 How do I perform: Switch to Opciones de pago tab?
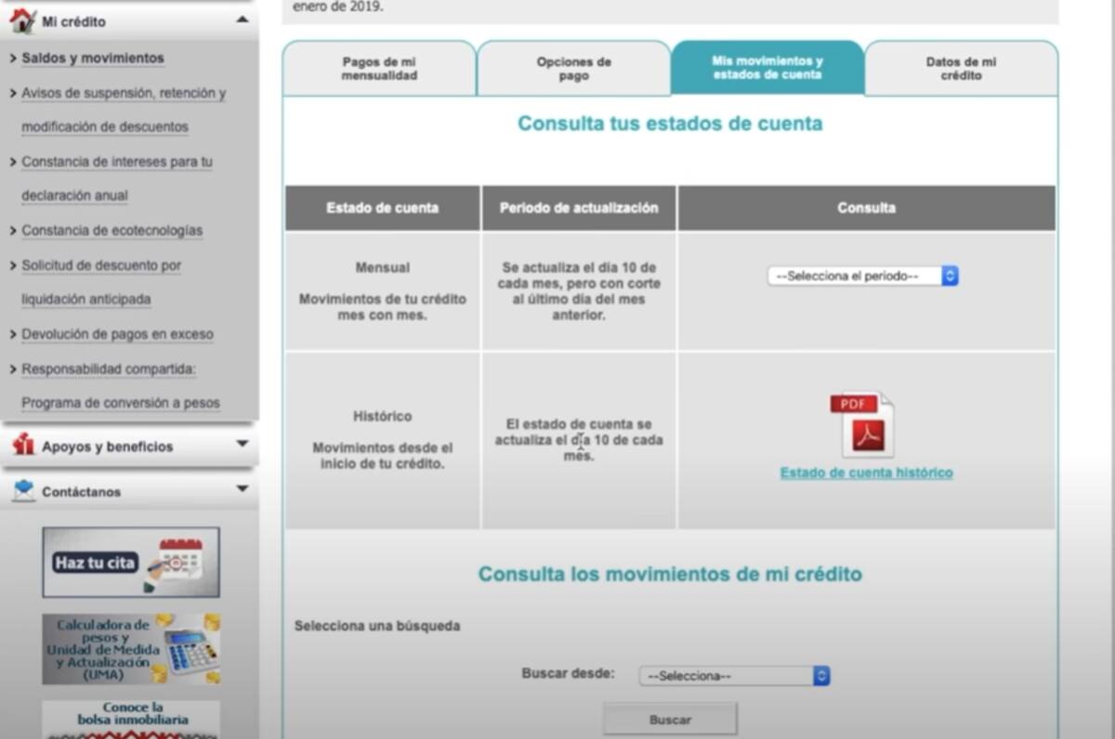click(x=573, y=69)
